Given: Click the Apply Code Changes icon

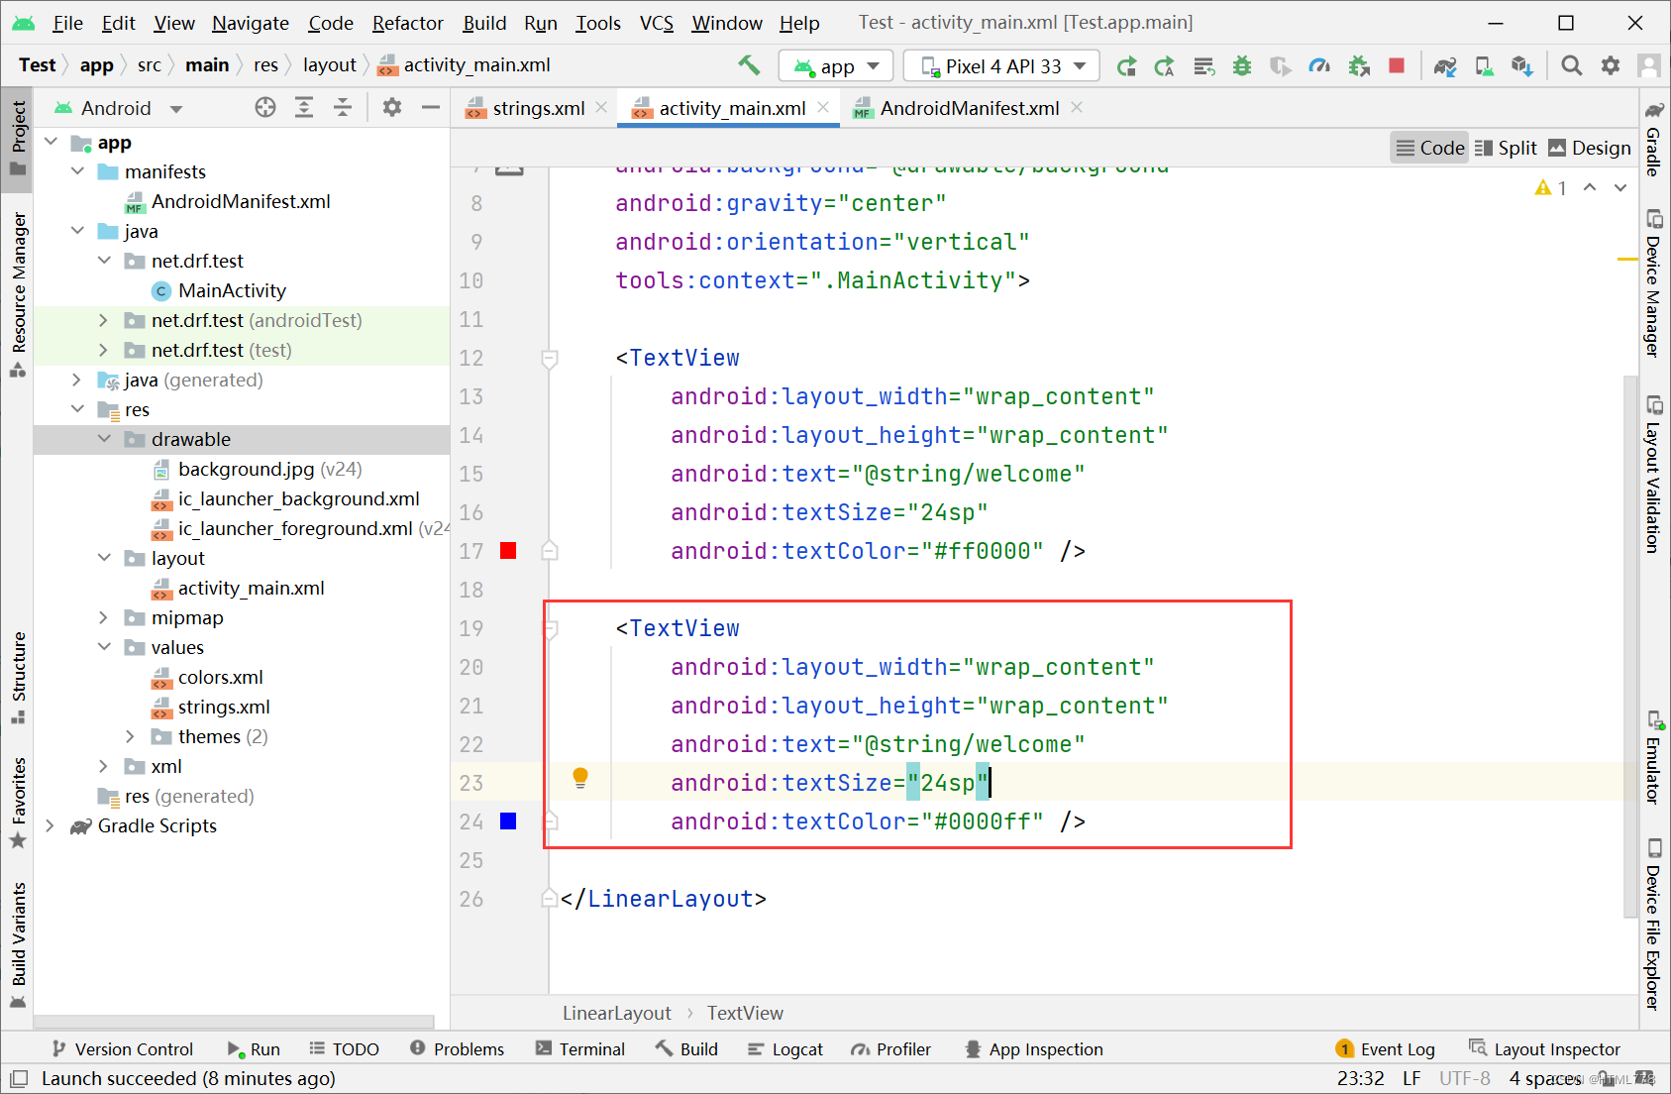Looking at the screenshot, I should click(1203, 66).
